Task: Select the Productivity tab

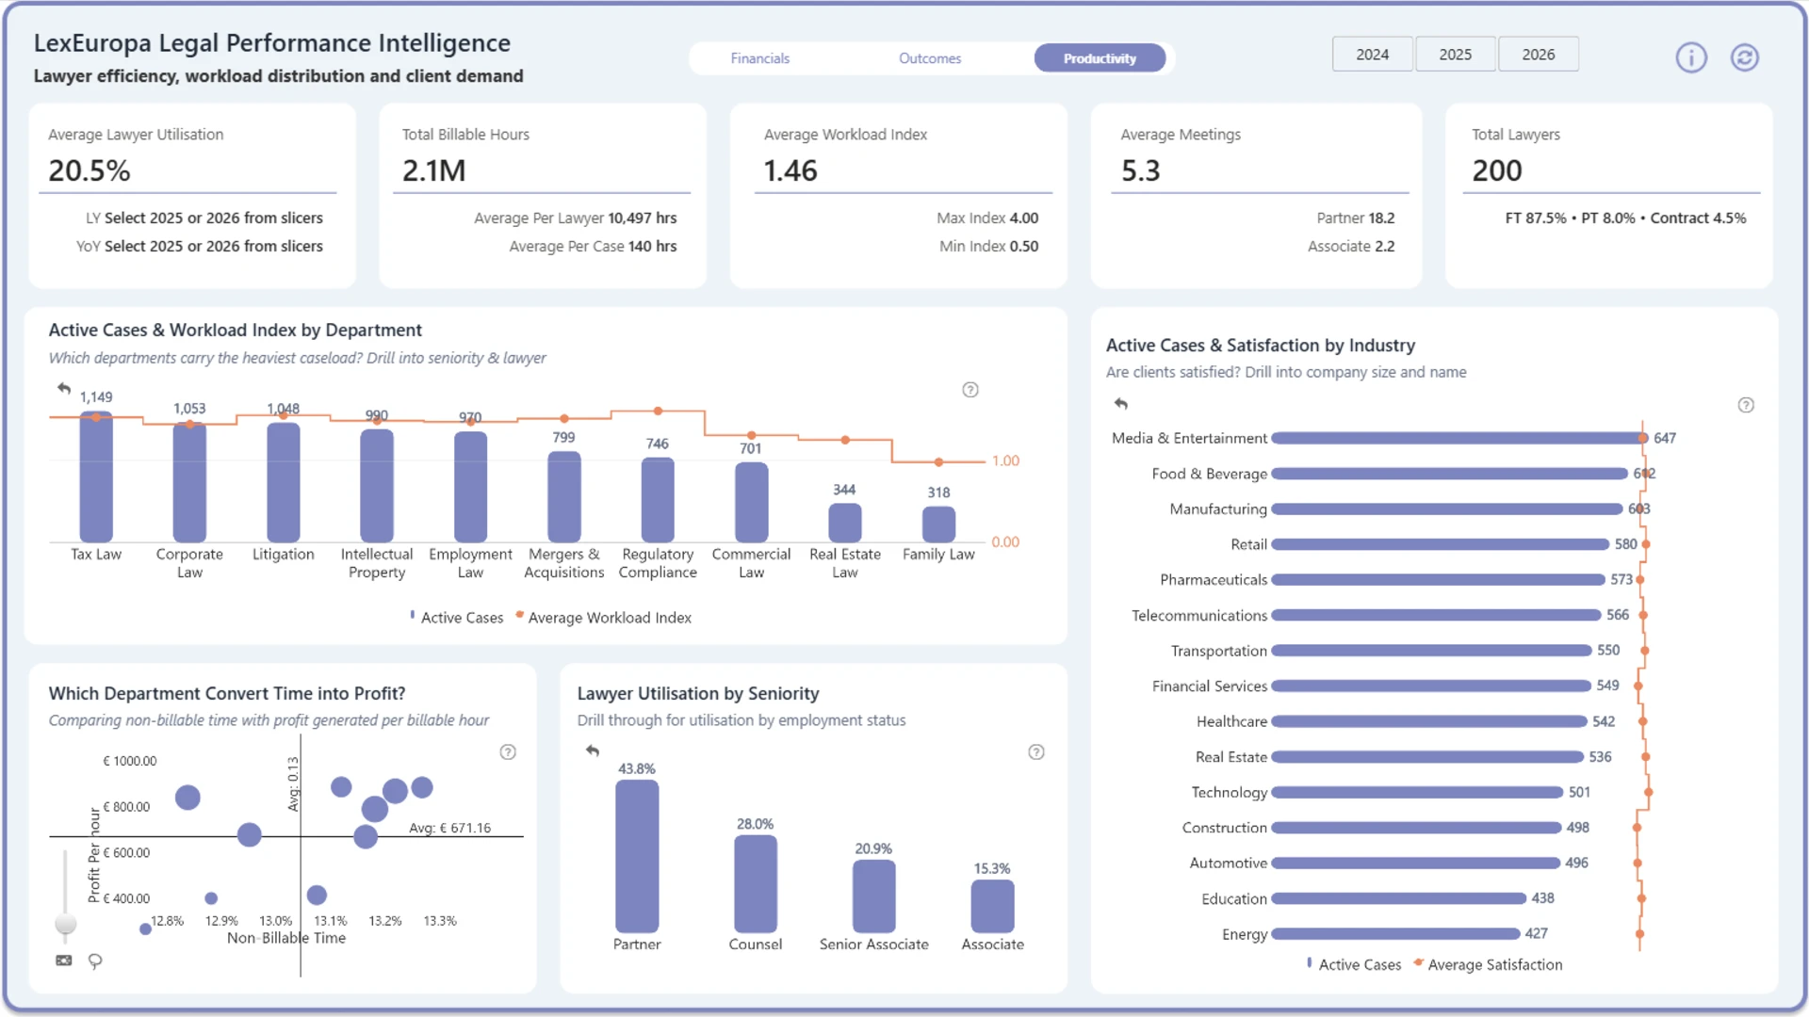Action: [1100, 58]
